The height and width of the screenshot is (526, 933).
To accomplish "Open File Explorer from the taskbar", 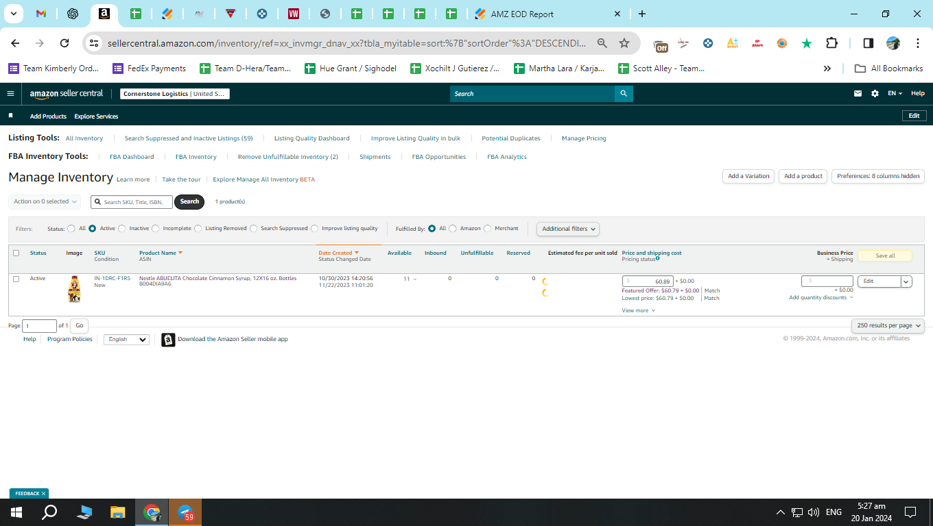I will pos(118,512).
